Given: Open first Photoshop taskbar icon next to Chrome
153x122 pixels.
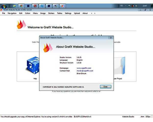Looking at the screenshot, I should [28, 6].
